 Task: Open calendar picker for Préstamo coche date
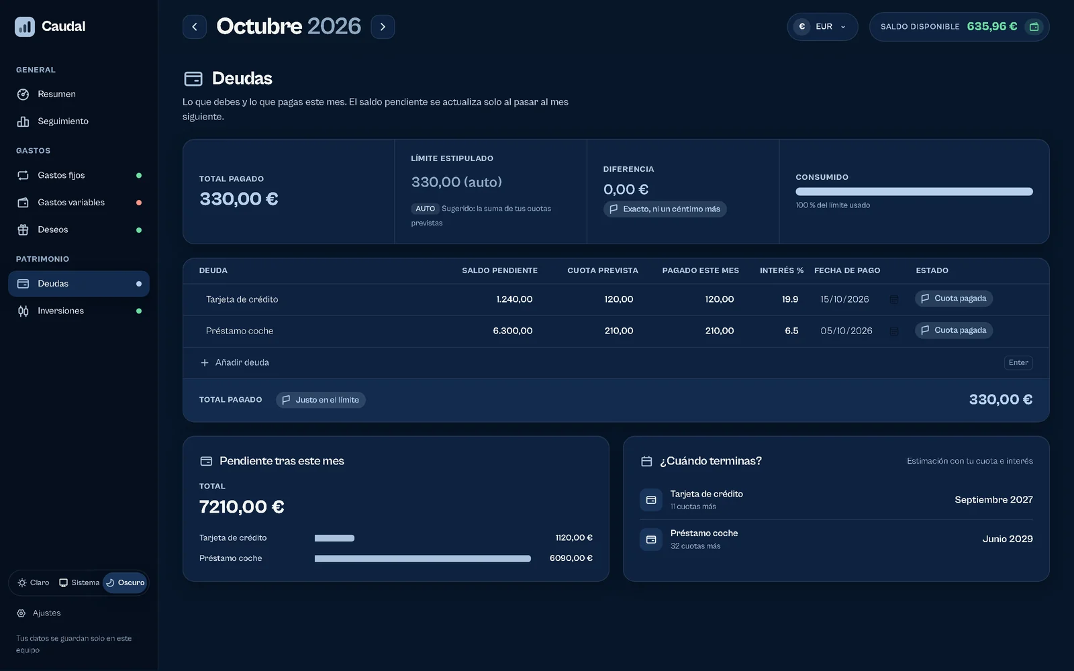coord(893,331)
